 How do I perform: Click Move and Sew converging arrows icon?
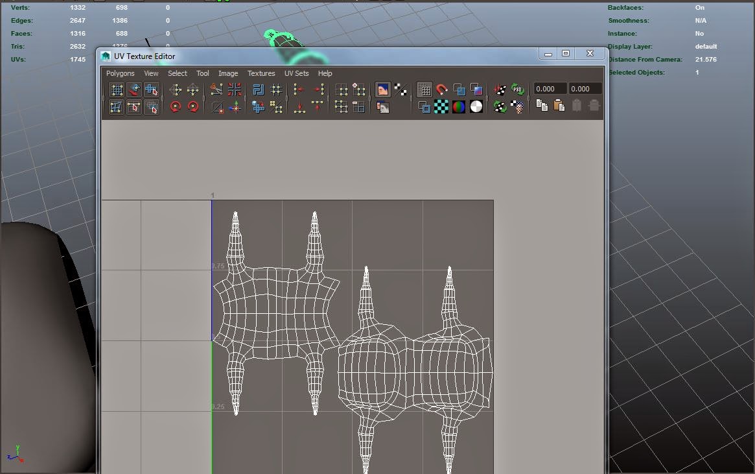[235, 89]
